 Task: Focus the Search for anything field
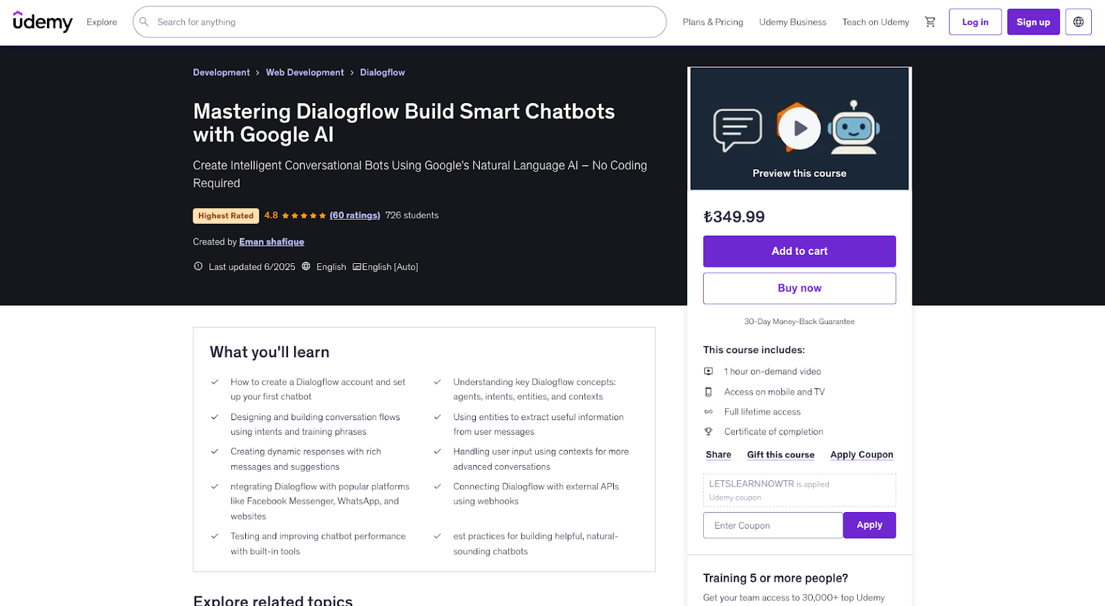(x=399, y=22)
